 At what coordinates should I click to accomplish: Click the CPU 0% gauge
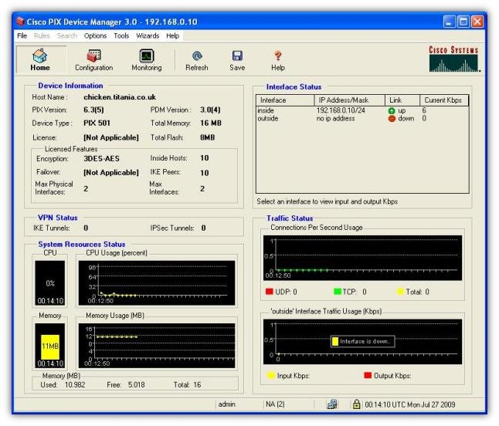click(x=50, y=283)
